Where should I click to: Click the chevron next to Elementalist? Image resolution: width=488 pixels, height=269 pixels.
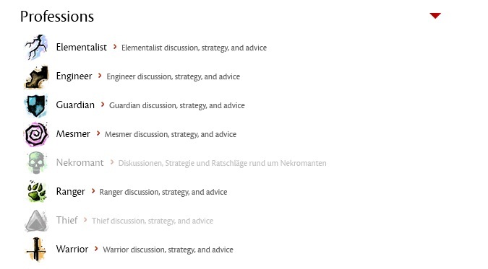[115, 47]
